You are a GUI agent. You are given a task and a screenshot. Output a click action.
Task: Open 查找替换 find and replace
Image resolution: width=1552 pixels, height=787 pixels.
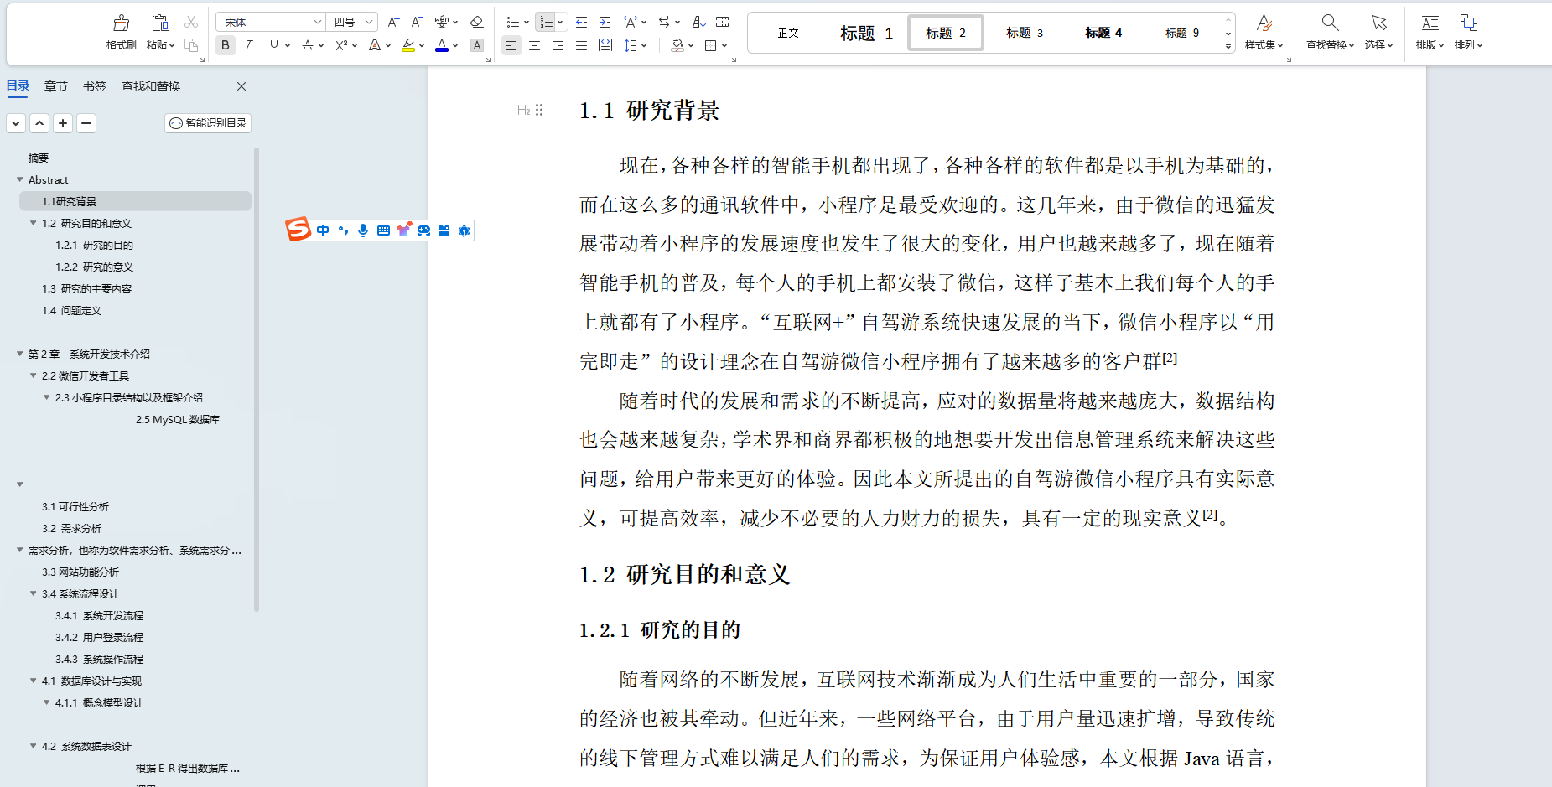point(1330,32)
